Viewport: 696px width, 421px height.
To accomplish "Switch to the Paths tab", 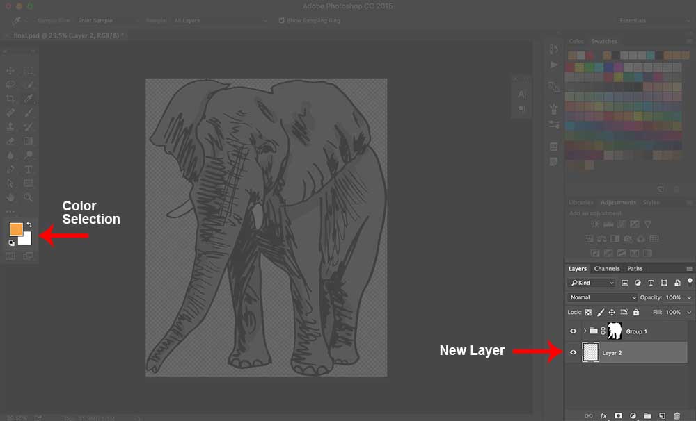I will (x=635, y=269).
